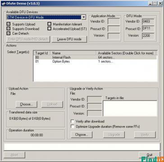
Task: Click the Upgrade section Product ID field
Action: (94, 106)
